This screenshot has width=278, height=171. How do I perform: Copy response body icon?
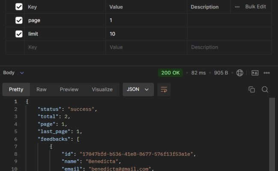pos(251,89)
